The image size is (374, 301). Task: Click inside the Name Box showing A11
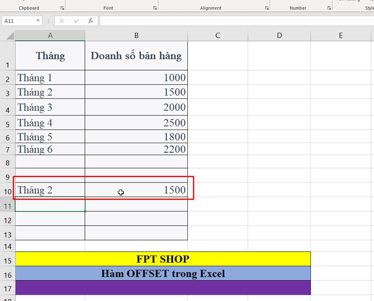pyautogui.click(x=19, y=21)
